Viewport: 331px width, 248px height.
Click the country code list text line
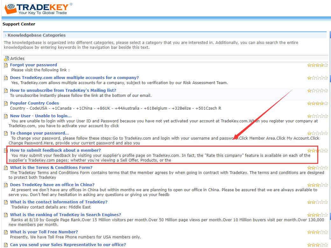point(116,108)
